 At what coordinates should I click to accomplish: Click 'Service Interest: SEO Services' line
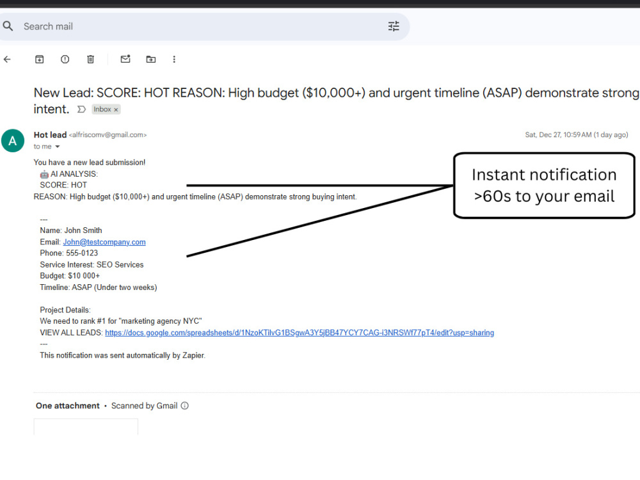coord(92,264)
